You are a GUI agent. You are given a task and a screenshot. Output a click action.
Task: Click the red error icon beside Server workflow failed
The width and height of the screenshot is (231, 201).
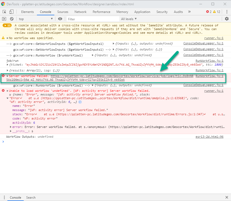pos(3,76)
